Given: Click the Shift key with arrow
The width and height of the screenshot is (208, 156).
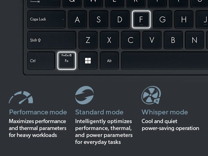Looking at the screenshot, I should 52,40.
